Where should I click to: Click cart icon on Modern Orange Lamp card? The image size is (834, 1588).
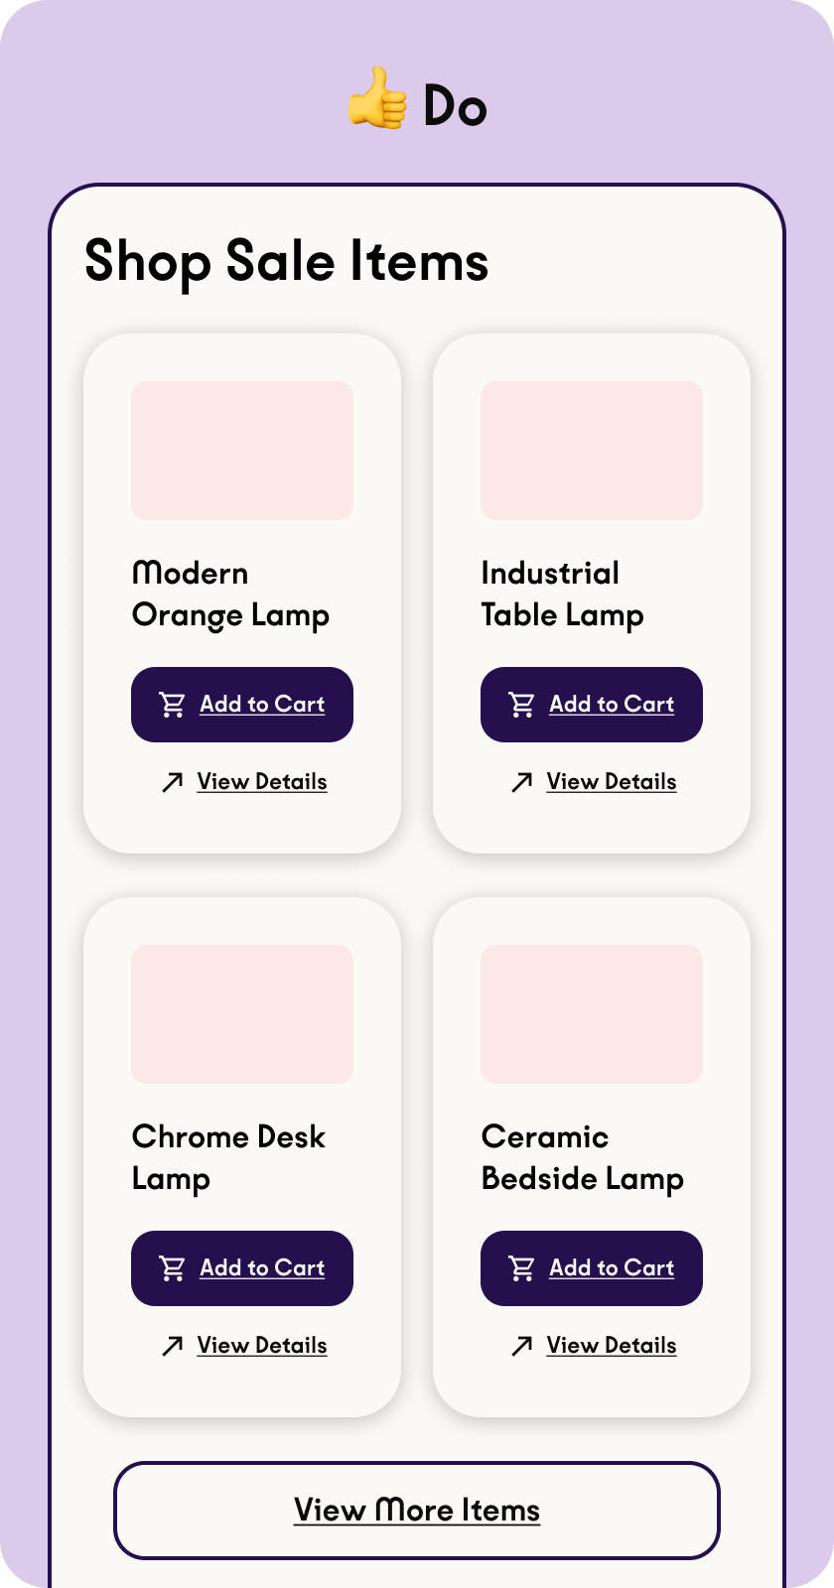173,705
